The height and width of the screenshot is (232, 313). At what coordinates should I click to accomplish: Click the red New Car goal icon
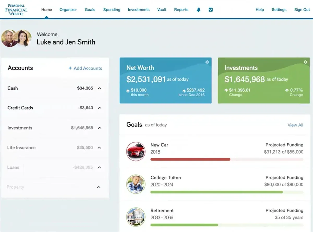(136, 151)
